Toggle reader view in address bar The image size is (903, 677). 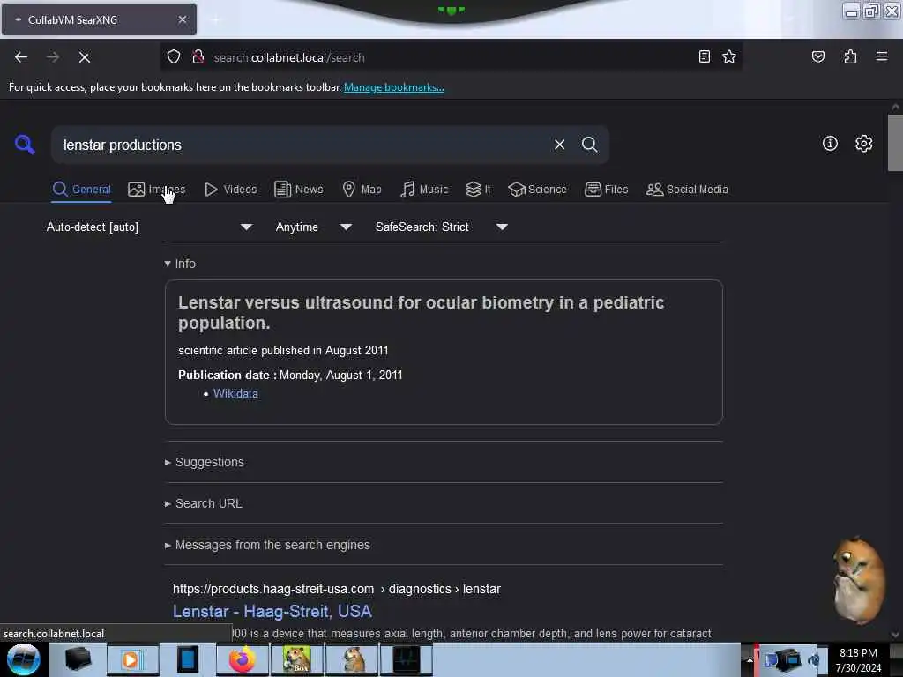tap(704, 56)
